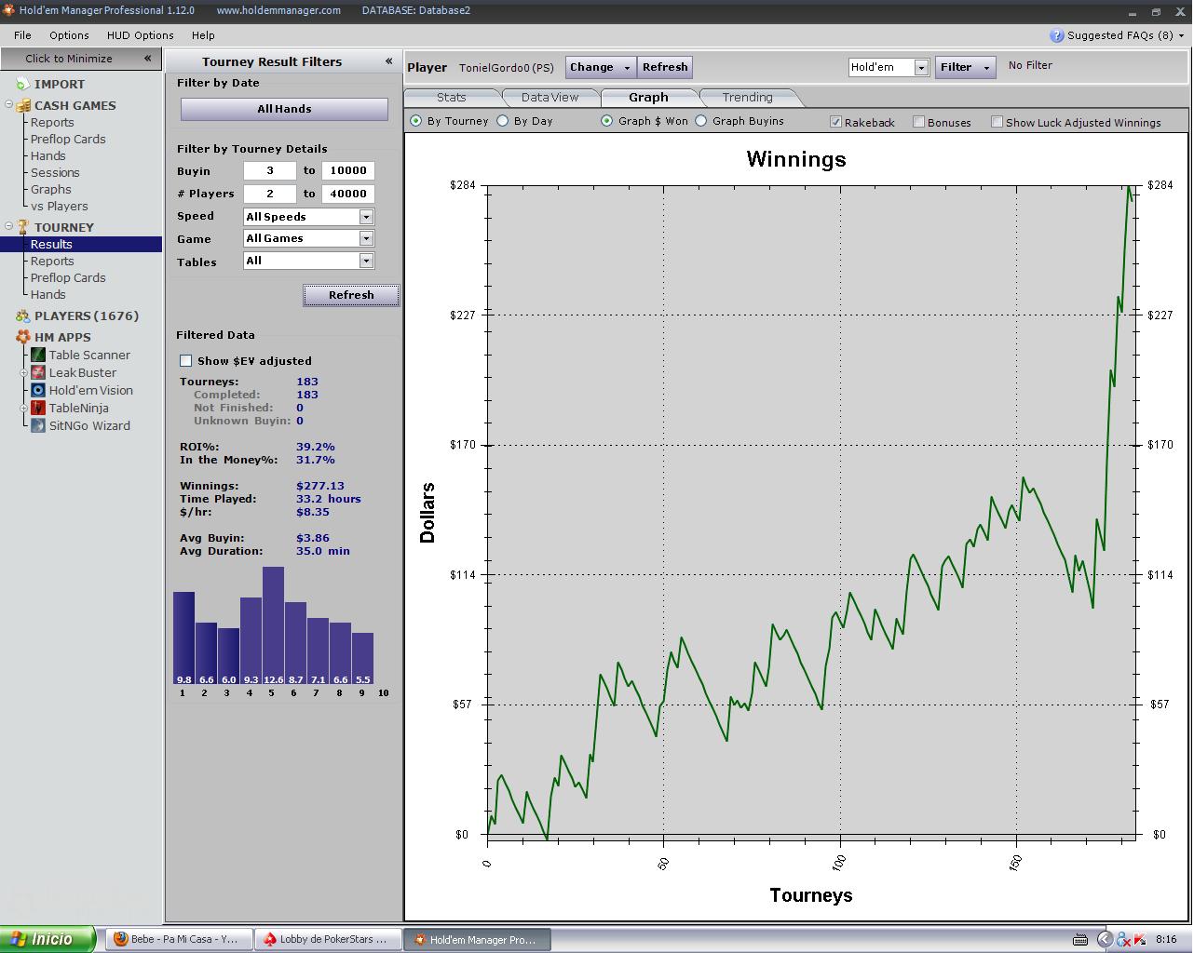Open the vs Players item
This screenshot has height=953, width=1194.
(x=60, y=206)
